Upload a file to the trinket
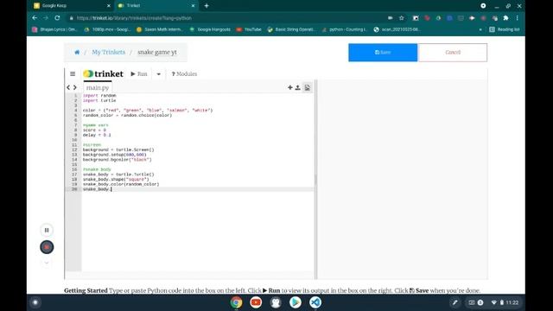The image size is (553, 311). click(x=297, y=87)
